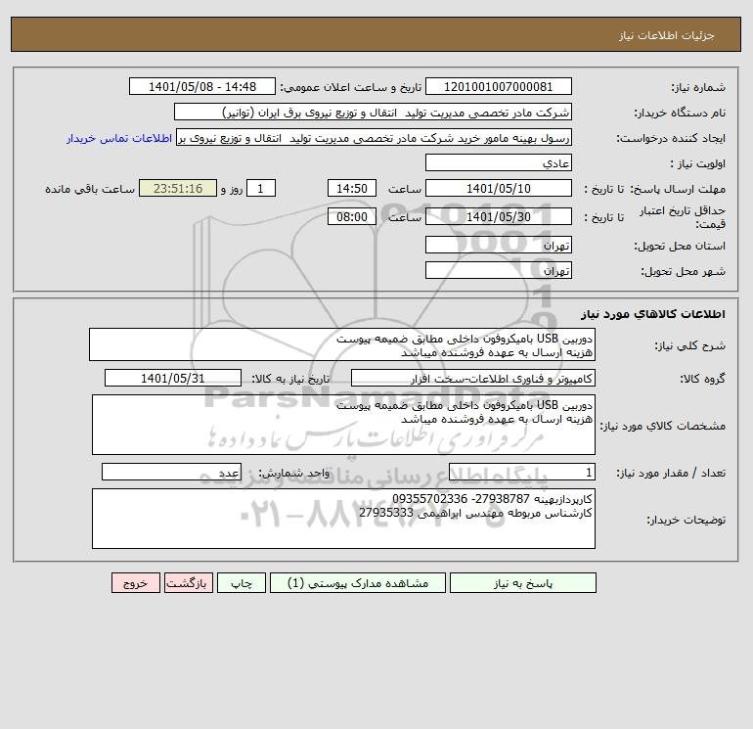Click the 'اولویت نیاز :' label

pyautogui.click(x=697, y=163)
